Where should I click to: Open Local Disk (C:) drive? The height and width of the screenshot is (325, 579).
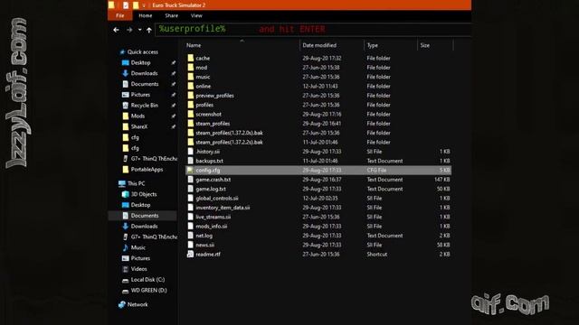(147, 280)
